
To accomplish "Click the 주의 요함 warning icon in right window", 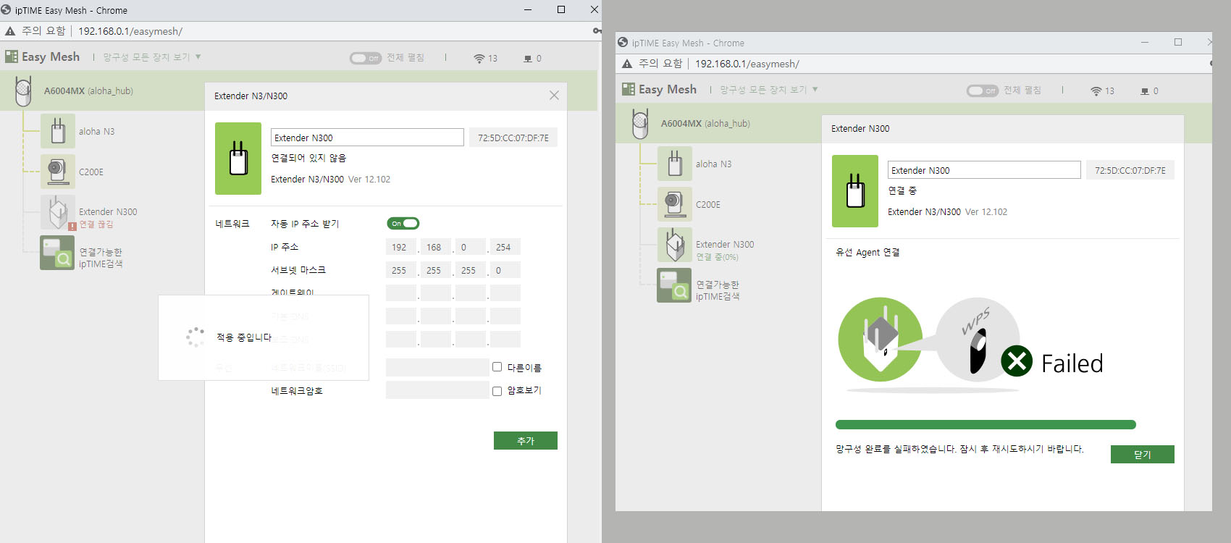I will pyautogui.click(x=627, y=64).
